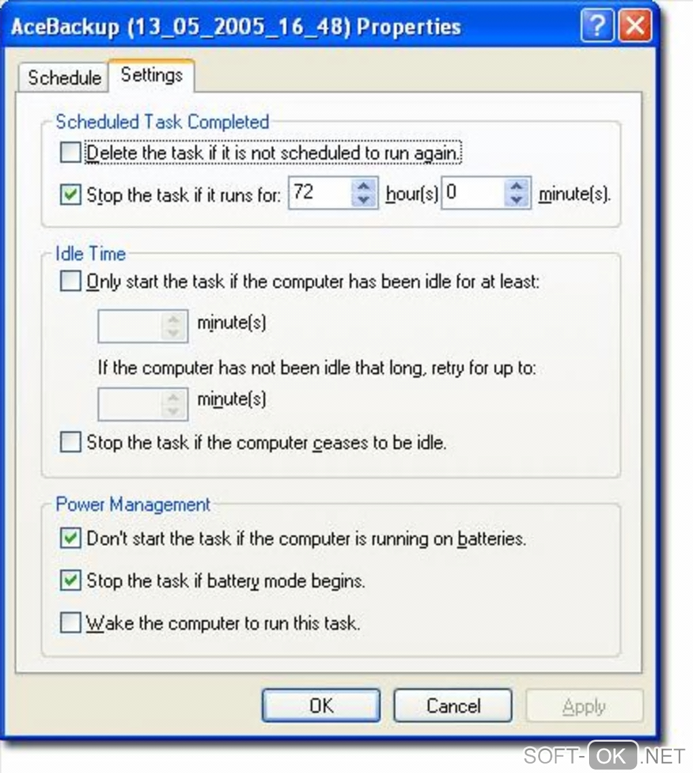The width and height of the screenshot is (693, 773).
Task: Click the hours input field showing 72
Action: click(319, 194)
